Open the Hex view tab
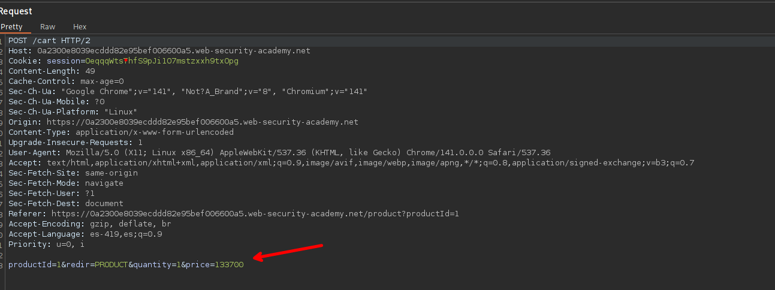 [80, 27]
